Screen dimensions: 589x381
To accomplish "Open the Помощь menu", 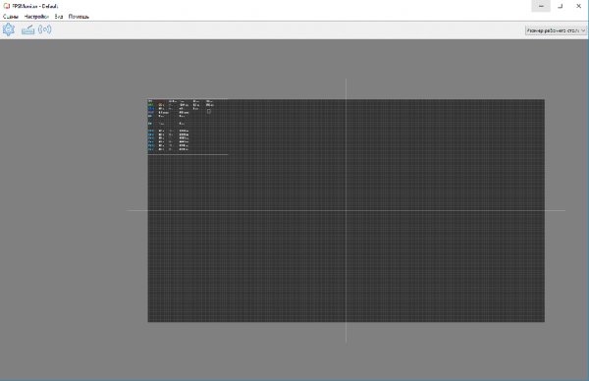I will [x=79, y=17].
